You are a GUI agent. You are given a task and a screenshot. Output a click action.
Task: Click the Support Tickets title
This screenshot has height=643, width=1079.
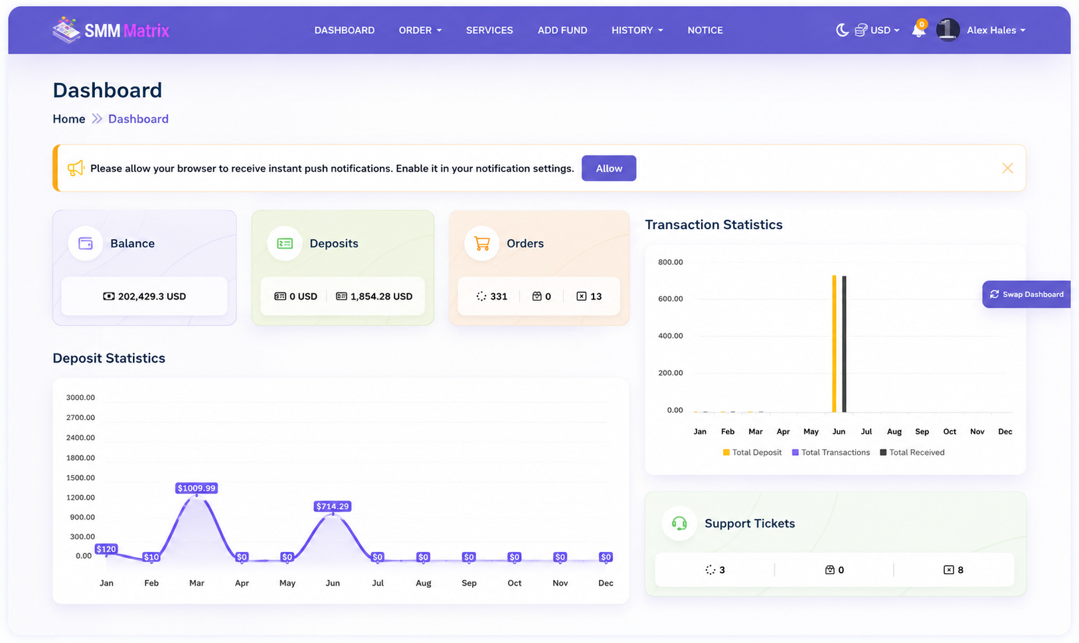[x=750, y=523]
